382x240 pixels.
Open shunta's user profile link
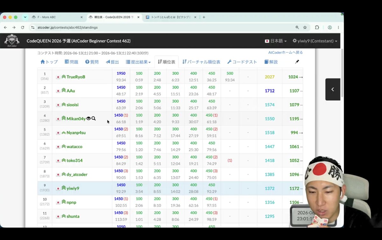click(x=73, y=216)
